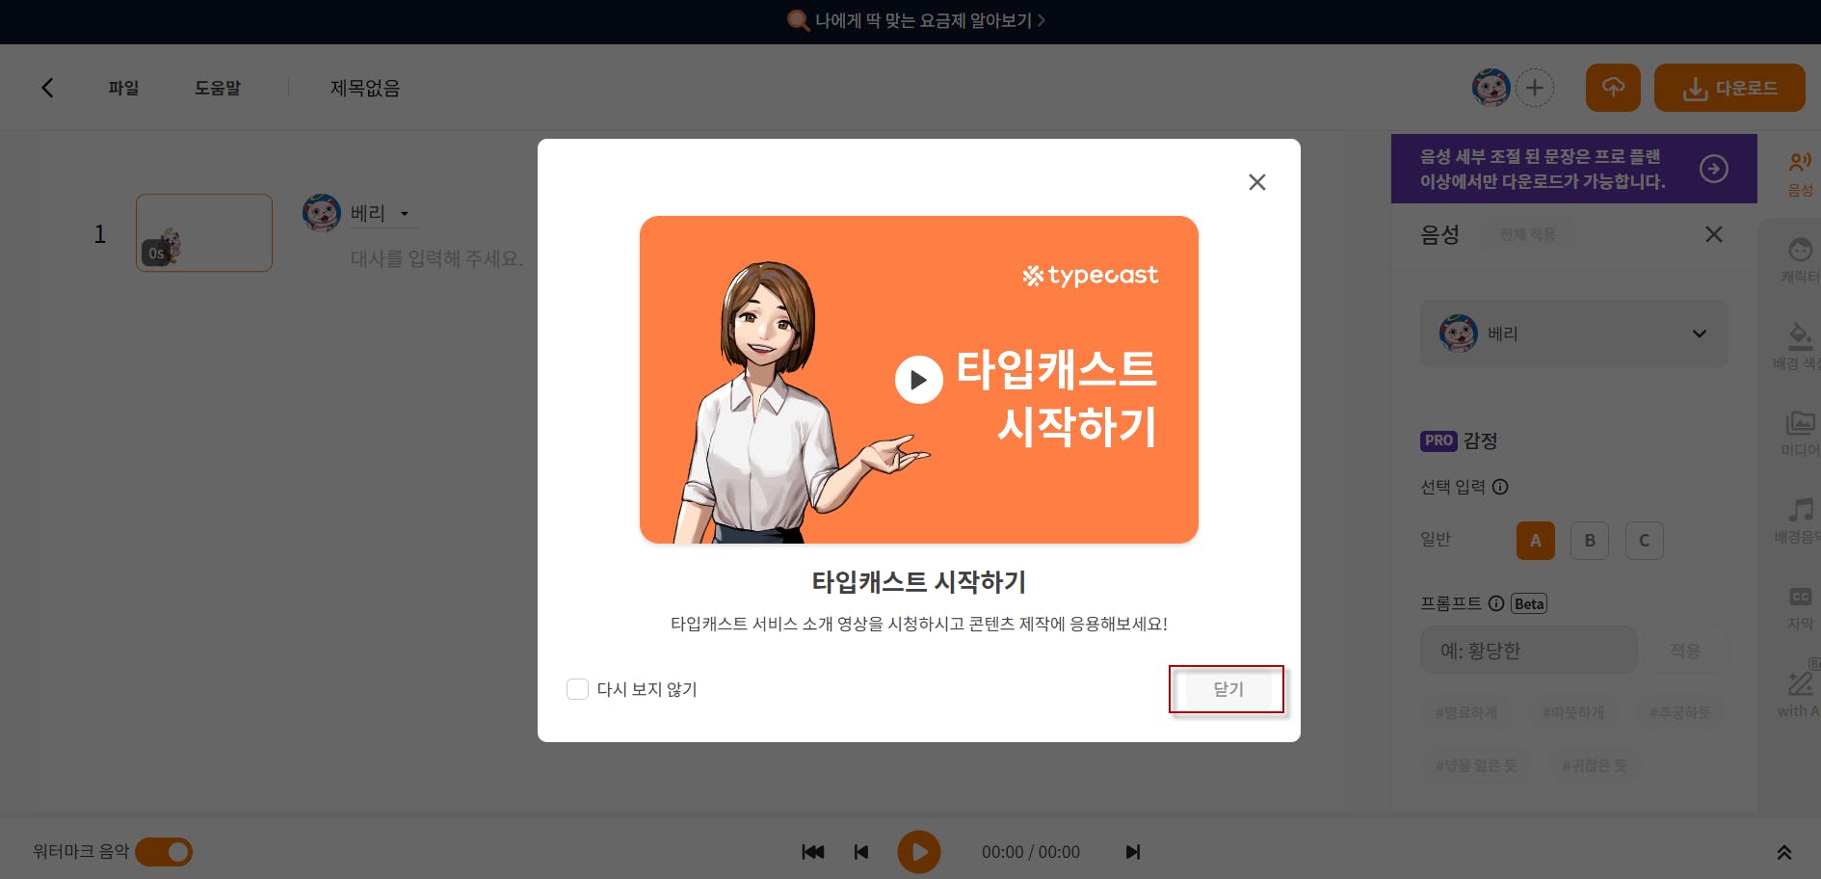Open the 캐릭터 sidebar tab
This screenshot has width=1821, height=879.
pos(1800,259)
